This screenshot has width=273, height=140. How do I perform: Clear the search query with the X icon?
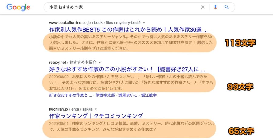point(203,7)
